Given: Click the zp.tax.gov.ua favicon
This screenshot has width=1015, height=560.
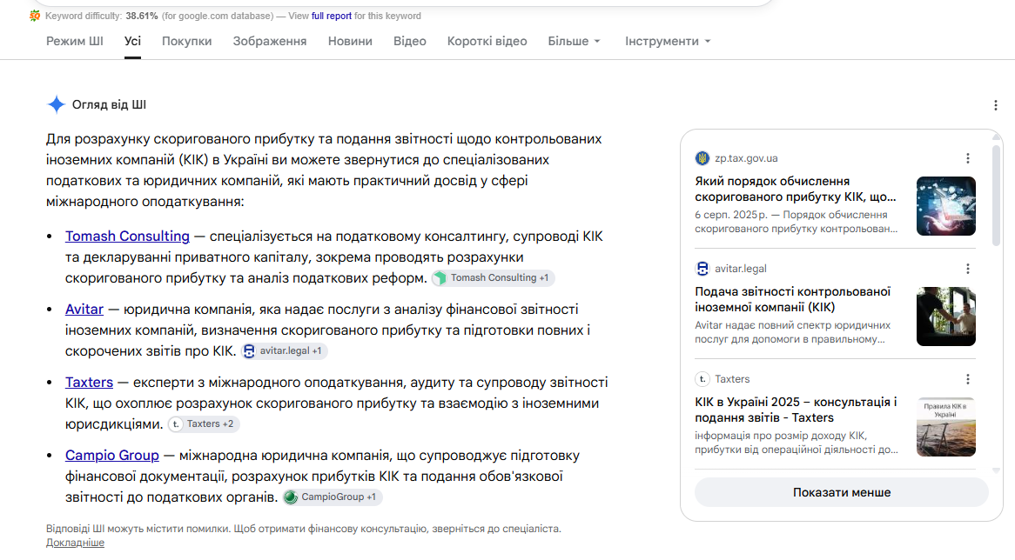Looking at the screenshot, I should point(702,158).
